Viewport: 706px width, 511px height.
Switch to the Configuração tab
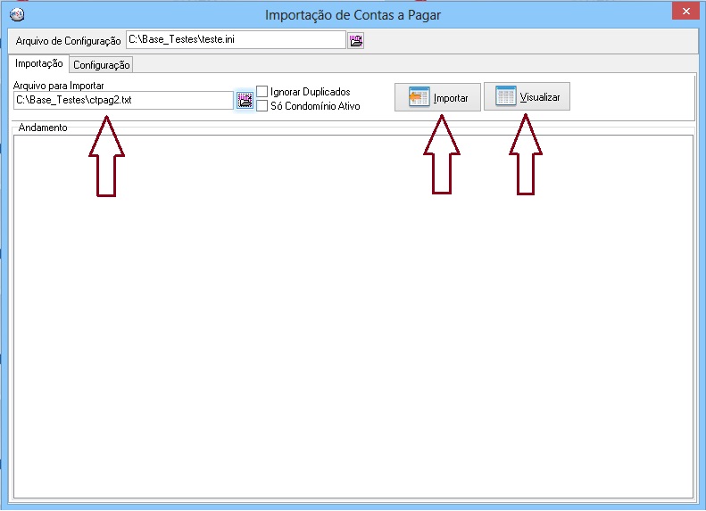point(102,65)
